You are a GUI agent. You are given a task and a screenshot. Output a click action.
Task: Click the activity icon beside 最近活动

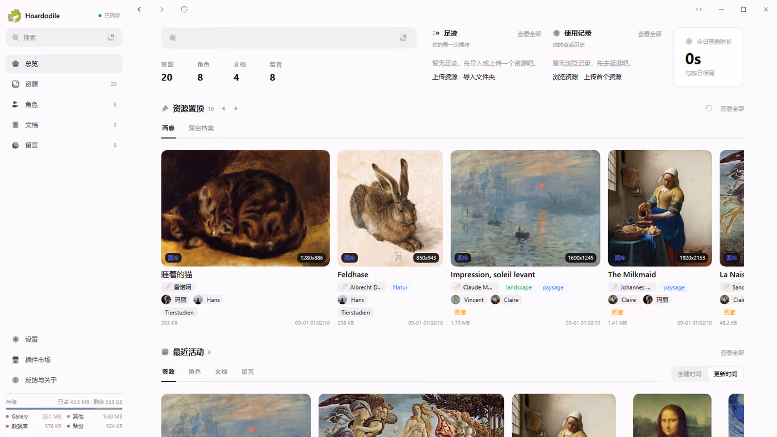click(x=165, y=352)
